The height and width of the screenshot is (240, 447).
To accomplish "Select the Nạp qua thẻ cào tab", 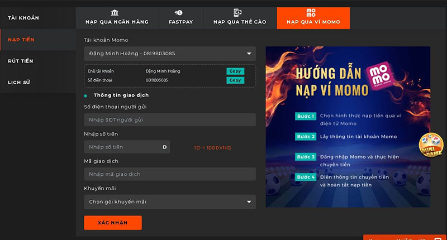I will 240,18.
